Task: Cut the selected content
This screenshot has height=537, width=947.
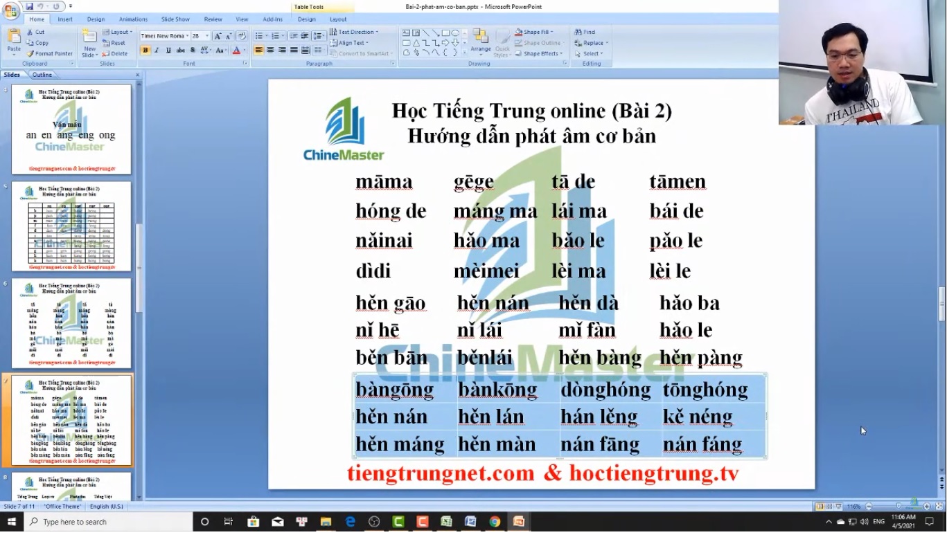Action: pyautogui.click(x=35, y=32)
